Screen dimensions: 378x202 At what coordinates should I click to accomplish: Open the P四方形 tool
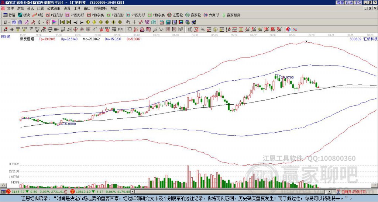(54, 15)
